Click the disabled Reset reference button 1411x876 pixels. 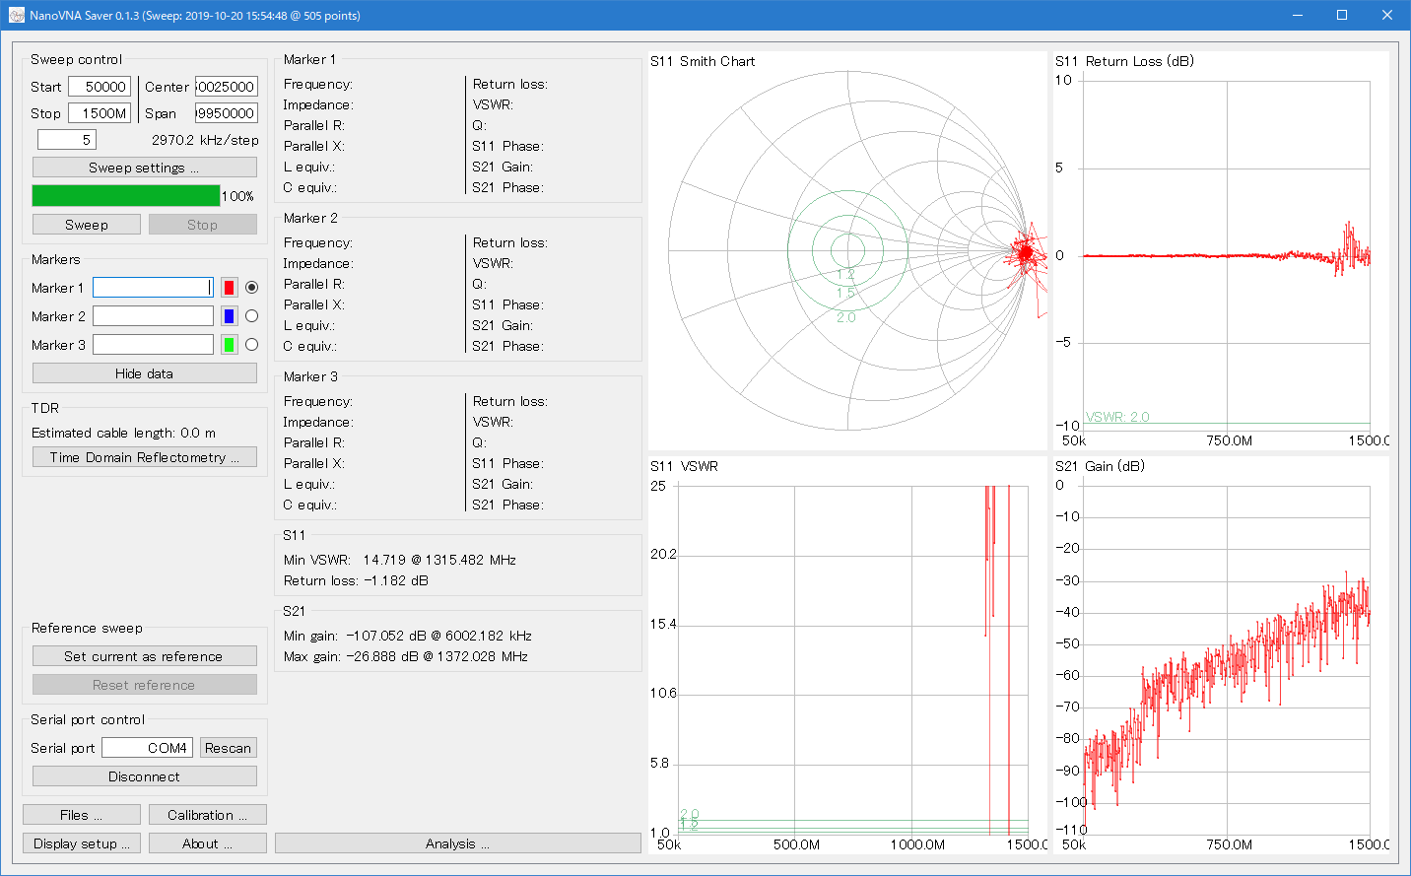pyautogui.click(x=145, y=685)
